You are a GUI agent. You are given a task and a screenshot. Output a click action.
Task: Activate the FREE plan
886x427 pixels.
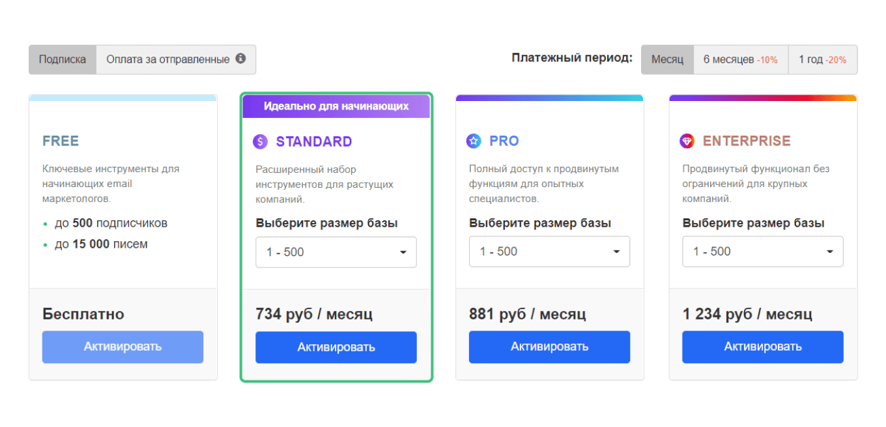[x=122, y=347]
